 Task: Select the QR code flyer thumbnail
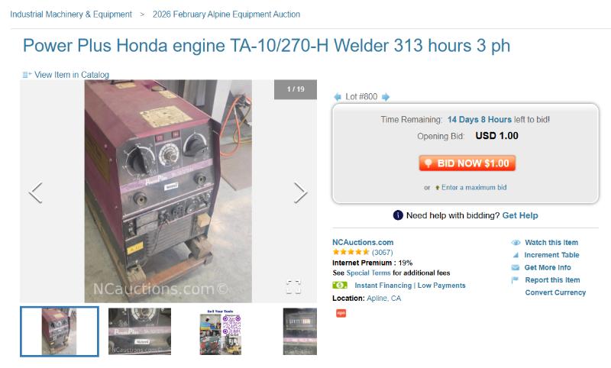point(221,332)
